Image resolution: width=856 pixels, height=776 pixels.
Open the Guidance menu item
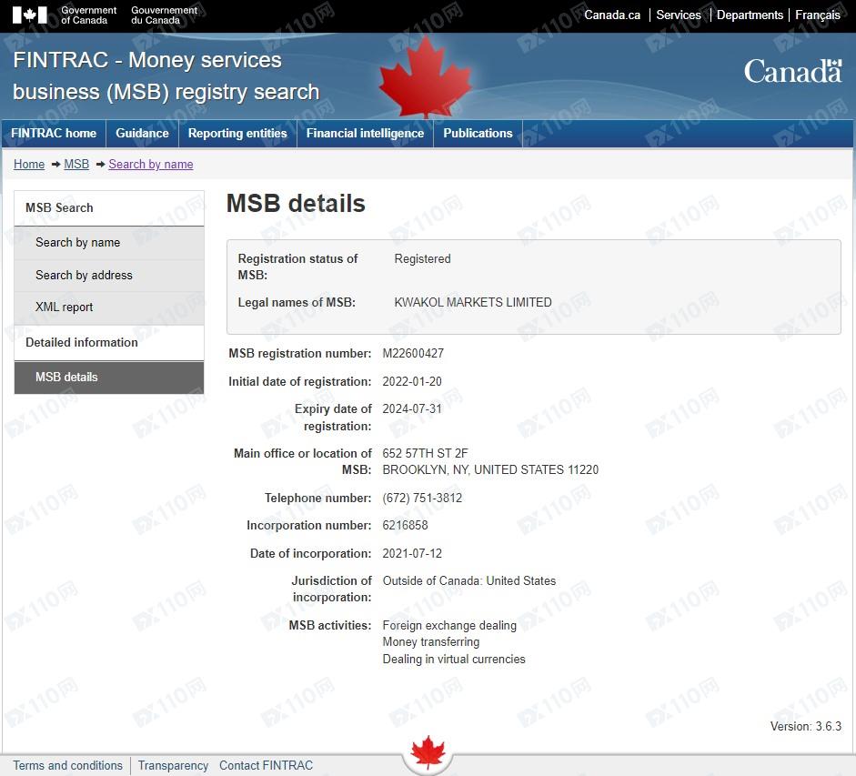[x=142, y=133]
